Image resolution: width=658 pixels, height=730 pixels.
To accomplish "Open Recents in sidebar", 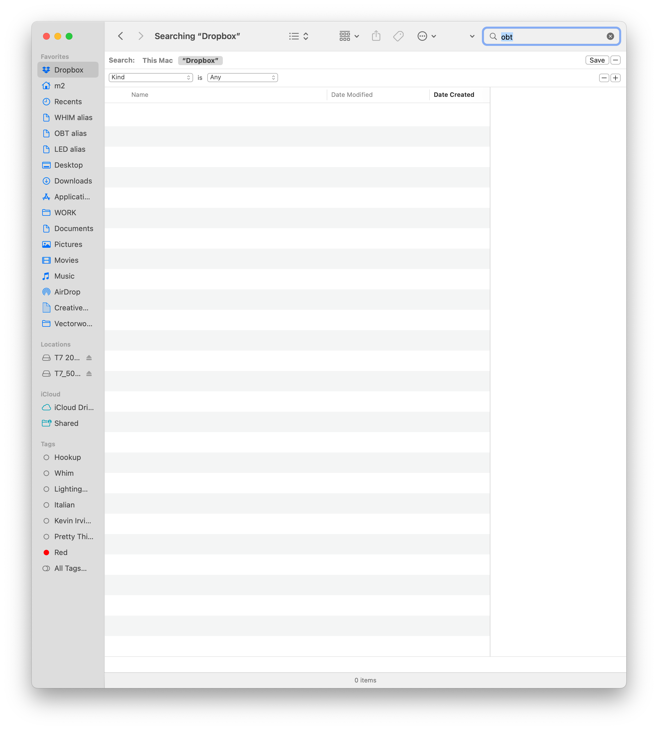I will click(x=68, y=102).
